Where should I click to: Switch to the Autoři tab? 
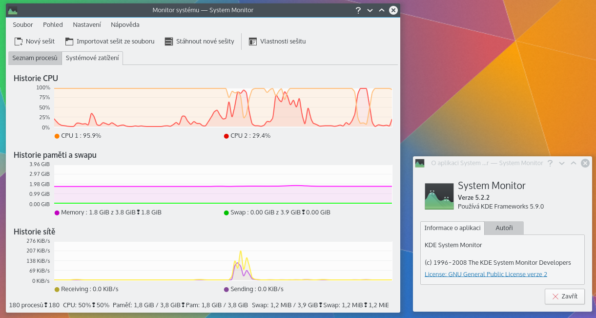504,228
